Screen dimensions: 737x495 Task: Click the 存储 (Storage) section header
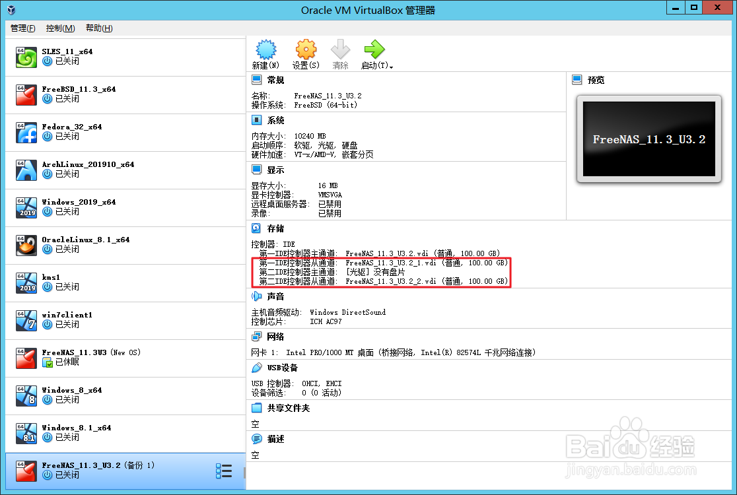(x=275, y=229)
